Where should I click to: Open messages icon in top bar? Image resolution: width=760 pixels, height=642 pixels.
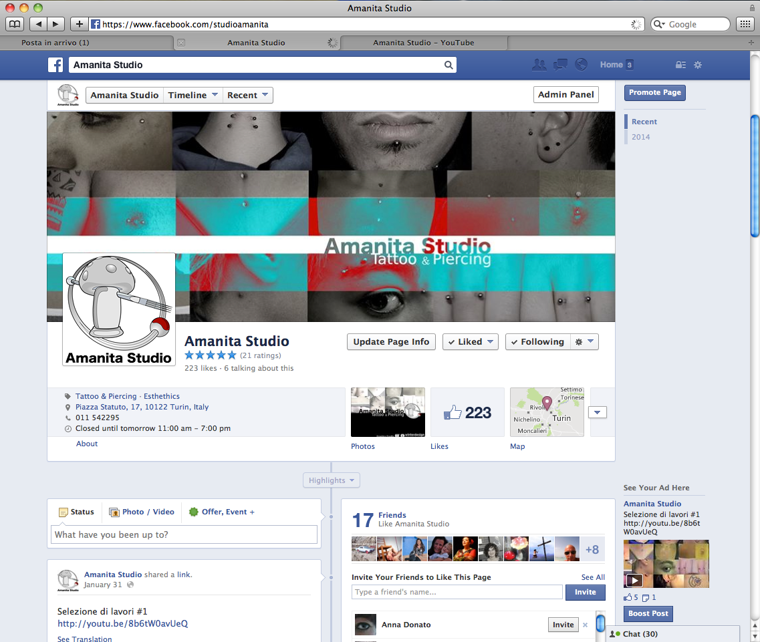pyautogui.click(x=560, y=64)
